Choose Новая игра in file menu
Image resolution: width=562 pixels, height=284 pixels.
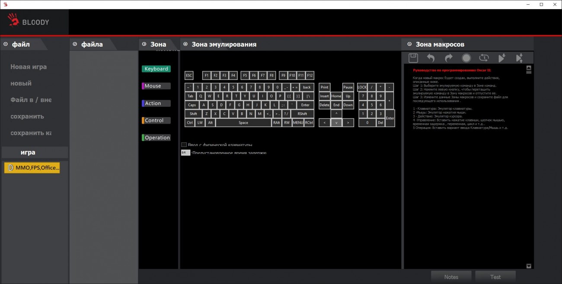pos(29,67)
